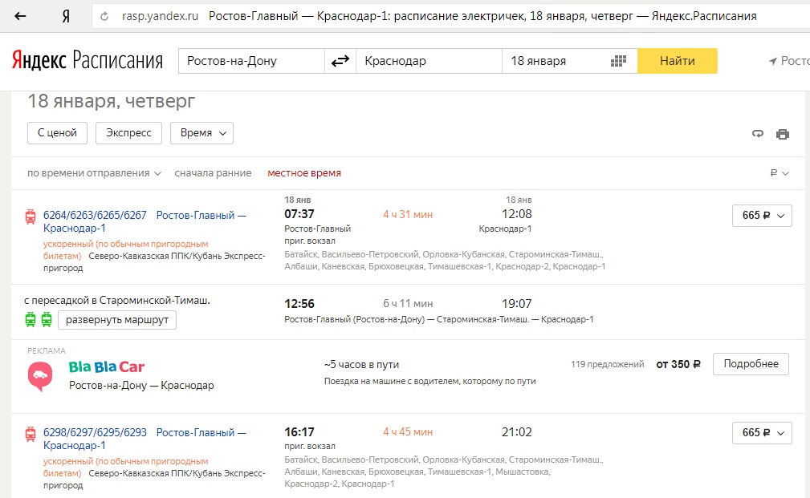This screenshot has height=498, width=810.
Task: Open the 'Время' filter dropdown
Action: [x=201, y=133]
